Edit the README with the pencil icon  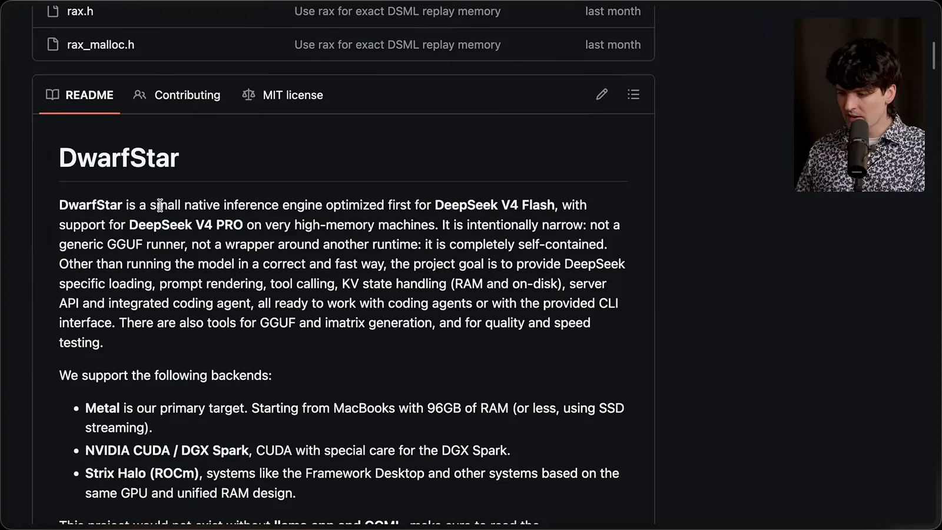pos(602,94)
